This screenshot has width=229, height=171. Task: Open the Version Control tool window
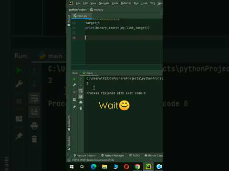pos(85,155)
